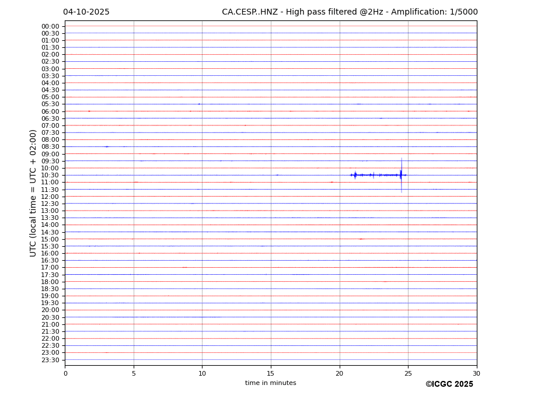
Task: Click the 06:00 row label
Action: pos(50,111)
